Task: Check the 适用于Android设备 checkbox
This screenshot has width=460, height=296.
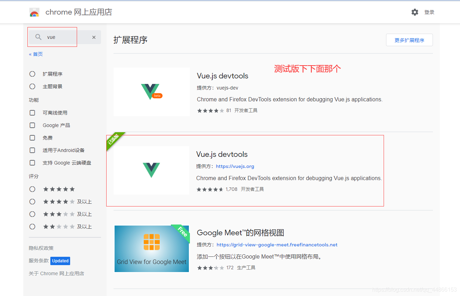Action: coord(32,150)
